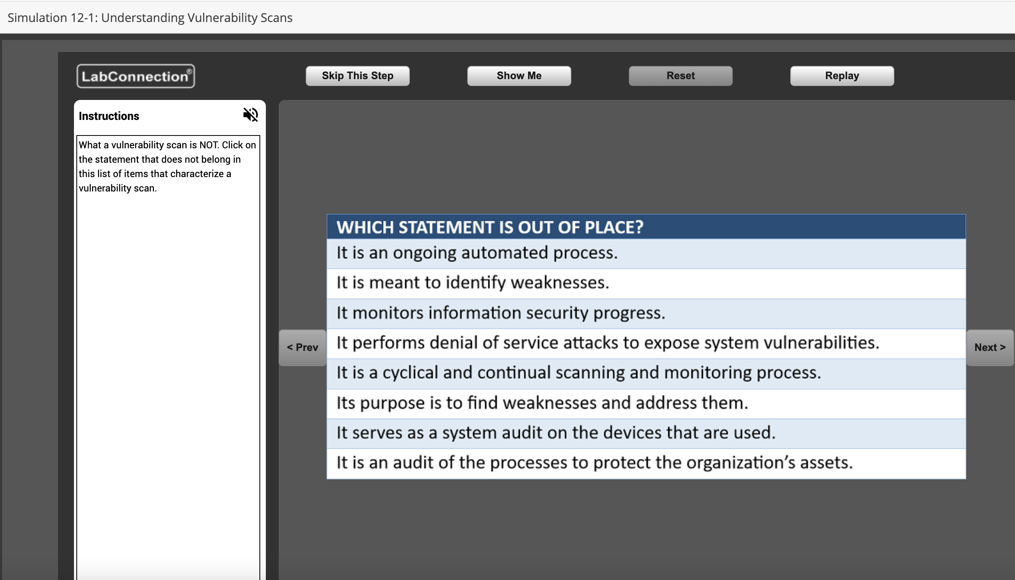Pick the audit of processes statement
Screen dimensions: 1015x580
pos(594,463)
